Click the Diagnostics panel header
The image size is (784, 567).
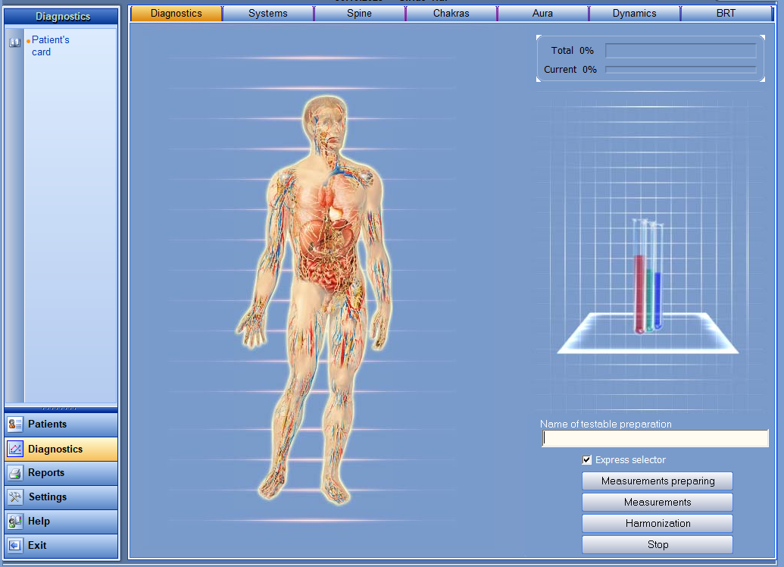(61, 17)
